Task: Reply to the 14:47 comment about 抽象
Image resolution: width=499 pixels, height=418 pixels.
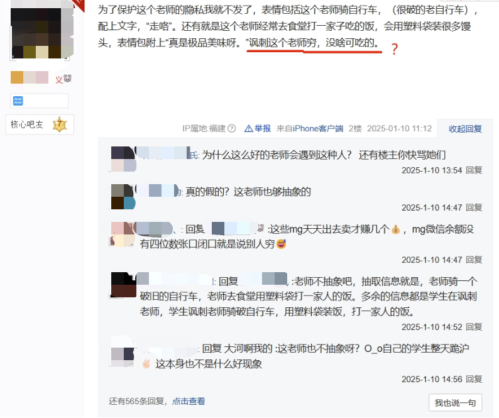Action: point(474,207)
